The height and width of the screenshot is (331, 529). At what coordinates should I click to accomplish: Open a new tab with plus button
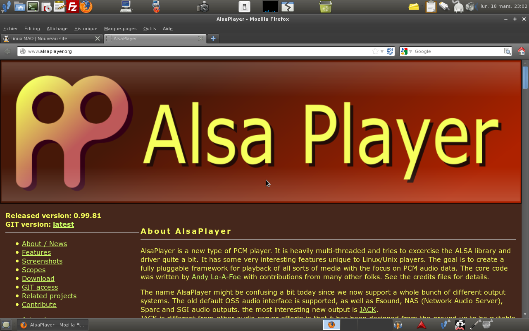tap(213, 38)
